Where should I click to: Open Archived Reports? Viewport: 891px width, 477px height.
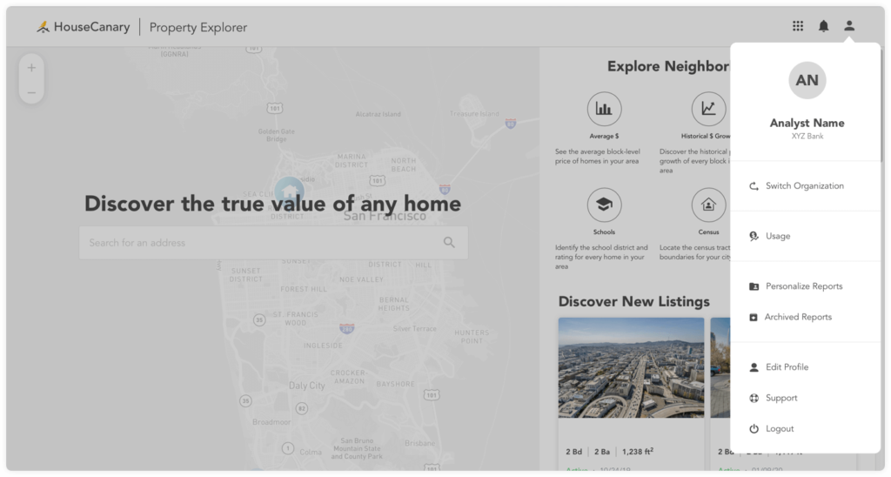pyautogui.click(x=797, y=318)
